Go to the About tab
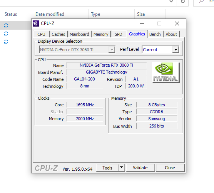 [x=171, y=34]
